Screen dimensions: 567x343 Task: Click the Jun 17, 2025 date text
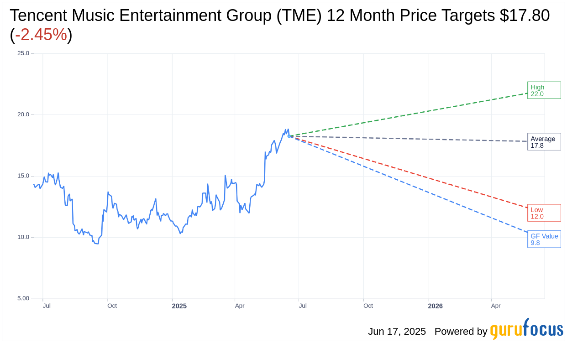click(x=397, y=332)
